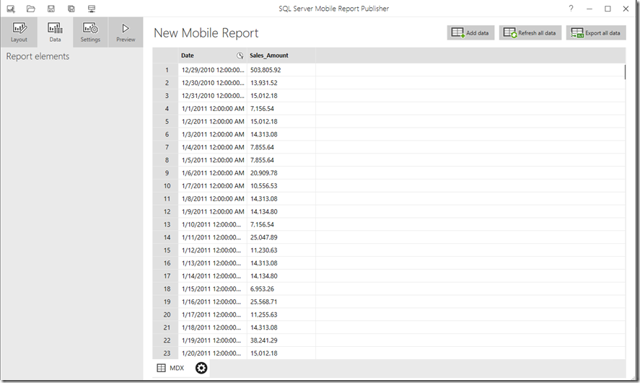The height and width of the screenshot is (383, 640).
Task: Switch to the Layout tab
Action: click(x=19, y=32)
